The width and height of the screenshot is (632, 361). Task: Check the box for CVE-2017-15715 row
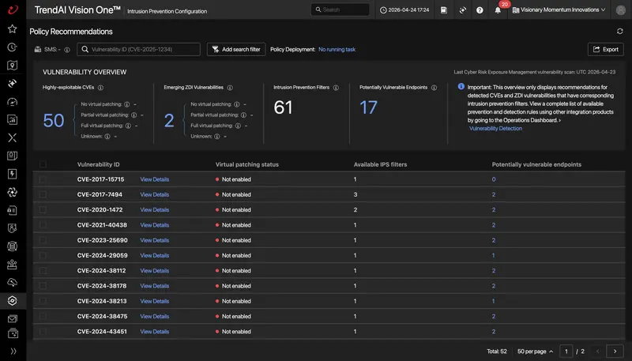coord(43,179)
